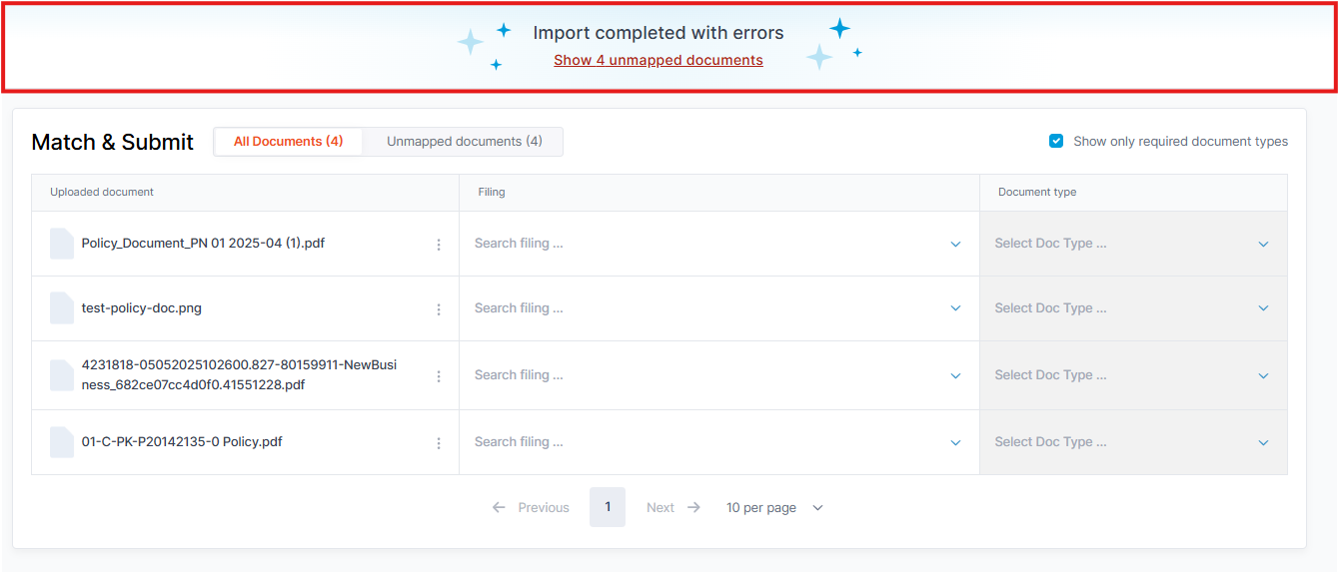The width and height of the screenshot is (1338, 572).
Task: Open the 10 per page selector
Action: [x=774, y=507]
